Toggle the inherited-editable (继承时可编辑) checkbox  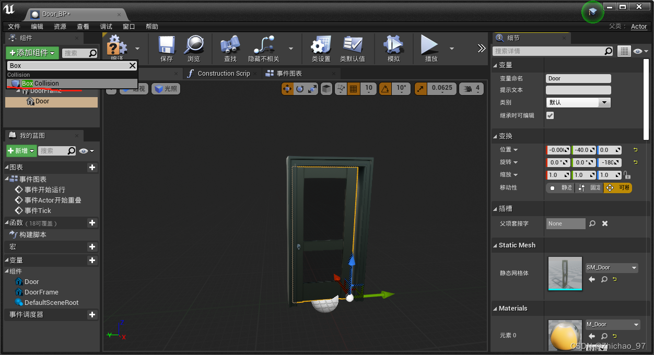click(x=550, y=115)
